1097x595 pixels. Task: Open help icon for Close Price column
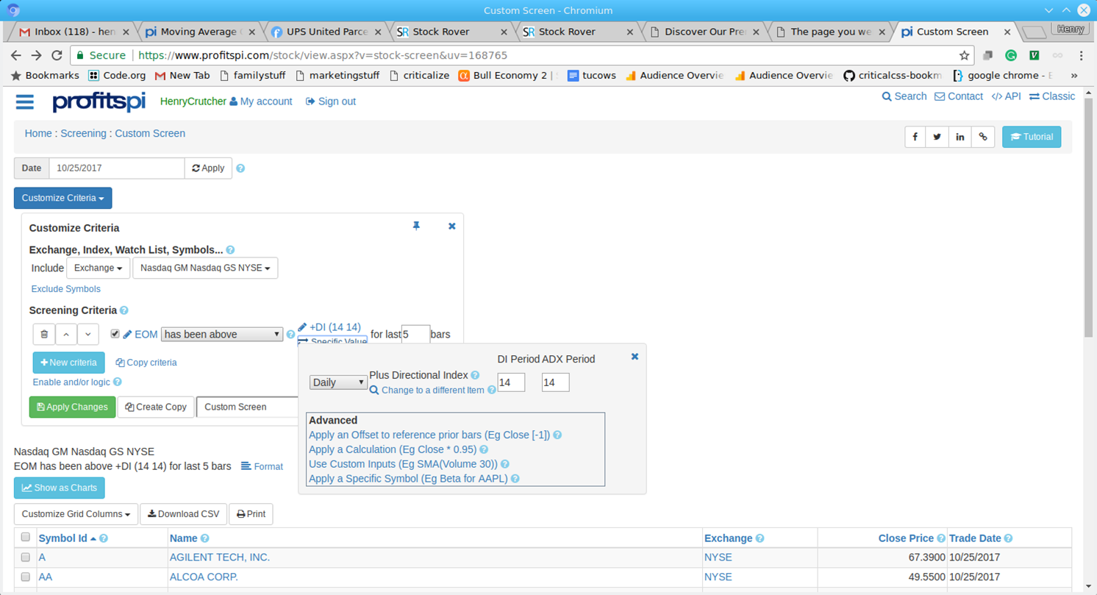941,538
